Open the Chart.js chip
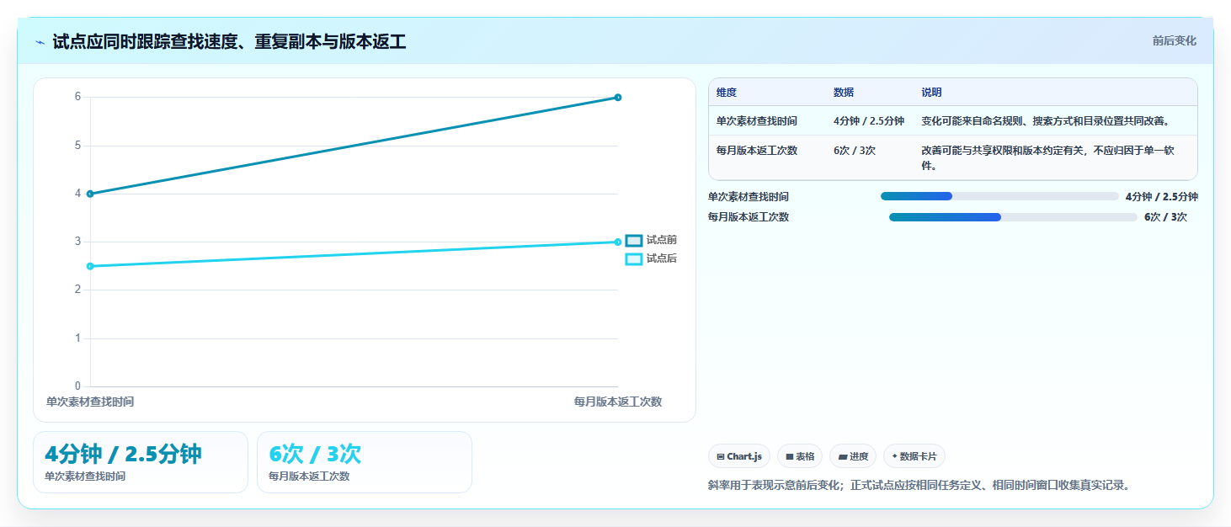Viewport: 1231px width, 527px height. [x=739, y=456]
